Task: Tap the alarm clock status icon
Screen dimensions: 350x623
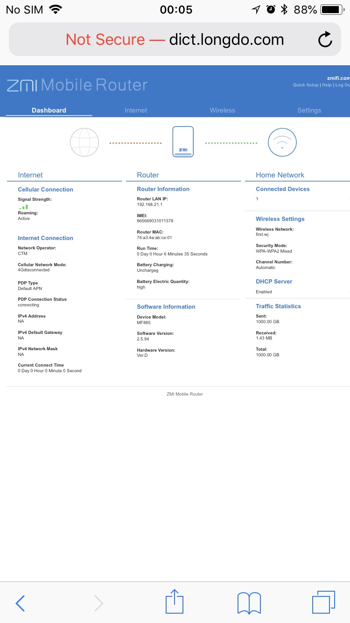Action: point(271,9)
